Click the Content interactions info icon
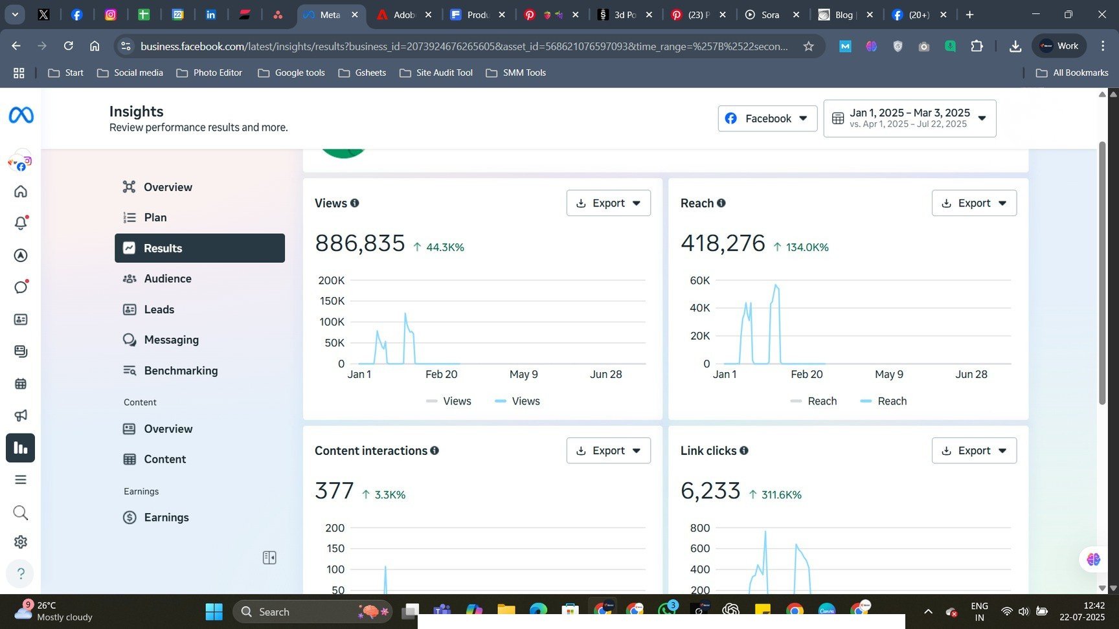This screenshot has width=1119, height=629. point(435,450)
